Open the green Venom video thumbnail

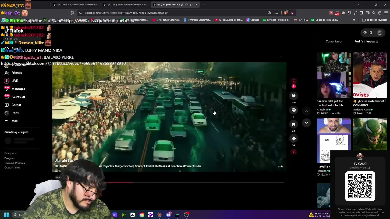pyautogui.click(x=370, y=134)
